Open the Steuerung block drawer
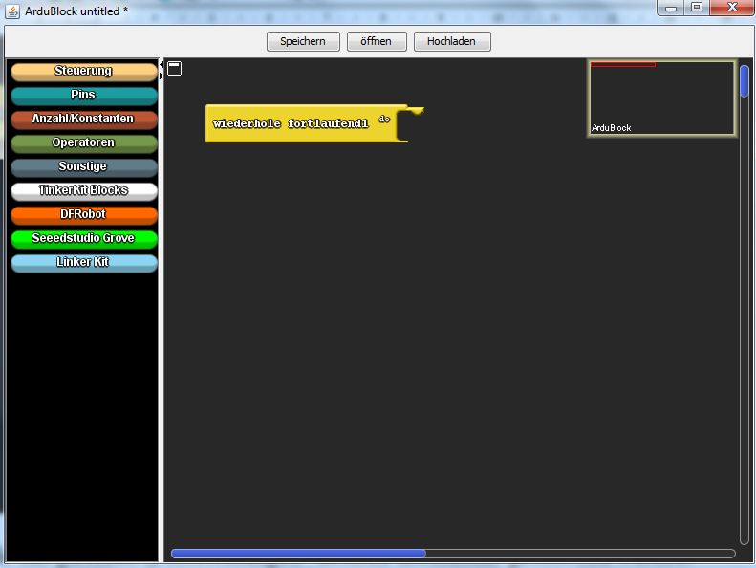Viewport: 756px width, 568px height. point(83,72)
